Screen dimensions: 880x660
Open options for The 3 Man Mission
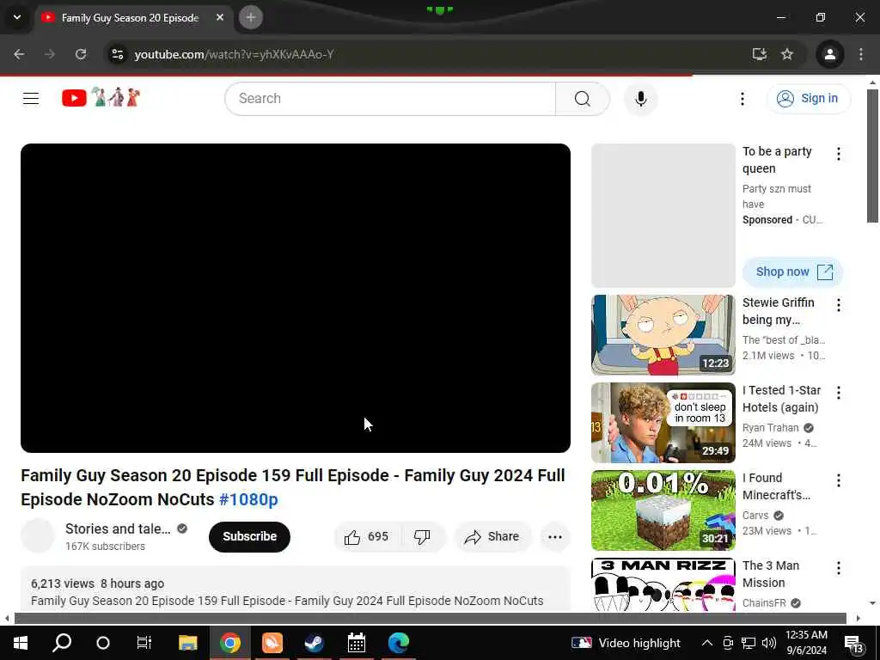pos(839,568)
